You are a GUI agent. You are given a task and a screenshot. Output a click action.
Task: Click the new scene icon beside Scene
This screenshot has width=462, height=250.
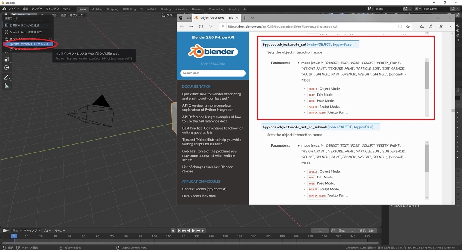405,8
